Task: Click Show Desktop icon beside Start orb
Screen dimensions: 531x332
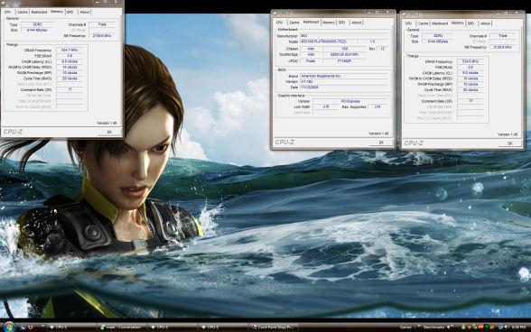Action: tap(23, 327)
